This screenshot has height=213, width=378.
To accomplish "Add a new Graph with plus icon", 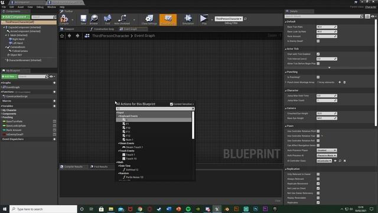I will (54, 83).
